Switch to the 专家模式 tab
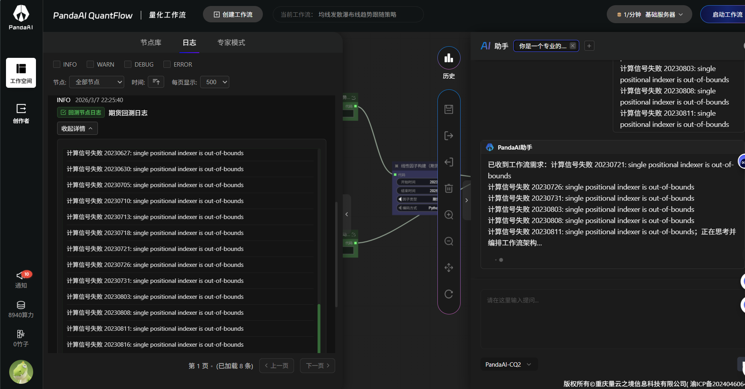 click(231, 42)
